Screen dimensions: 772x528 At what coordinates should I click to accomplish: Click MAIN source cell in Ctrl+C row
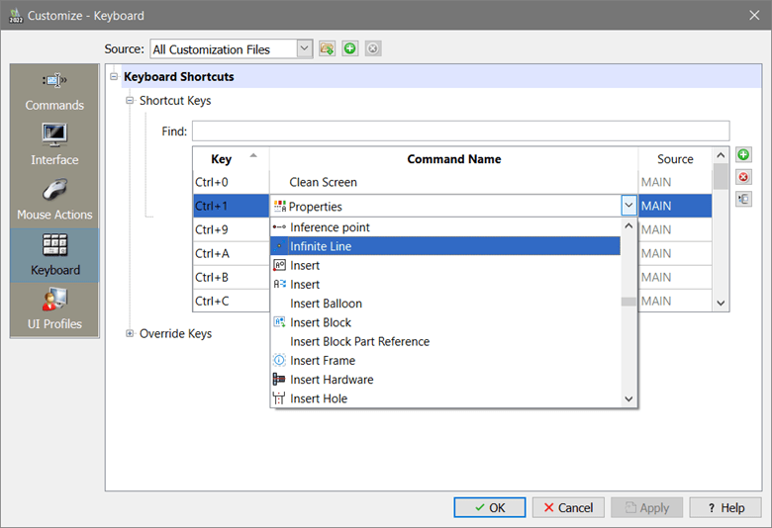point(675,301)
